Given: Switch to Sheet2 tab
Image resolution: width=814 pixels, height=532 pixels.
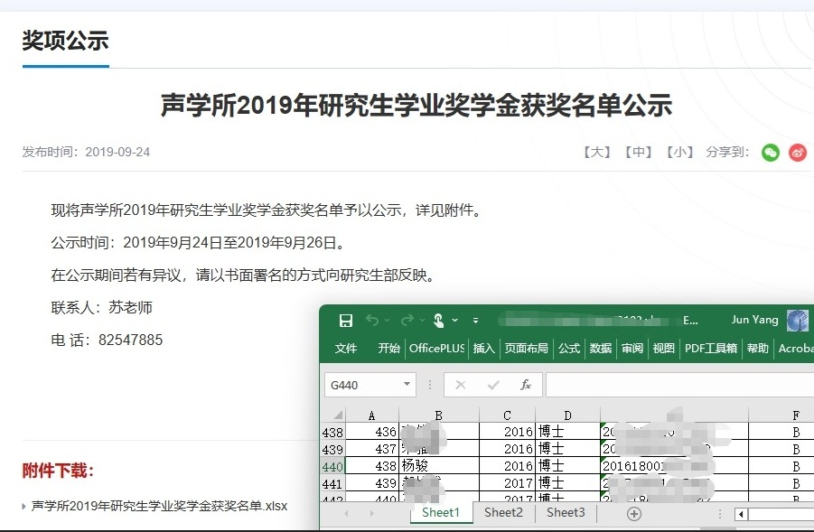Looking at the screenshot, I should click(x=503, y=512).
